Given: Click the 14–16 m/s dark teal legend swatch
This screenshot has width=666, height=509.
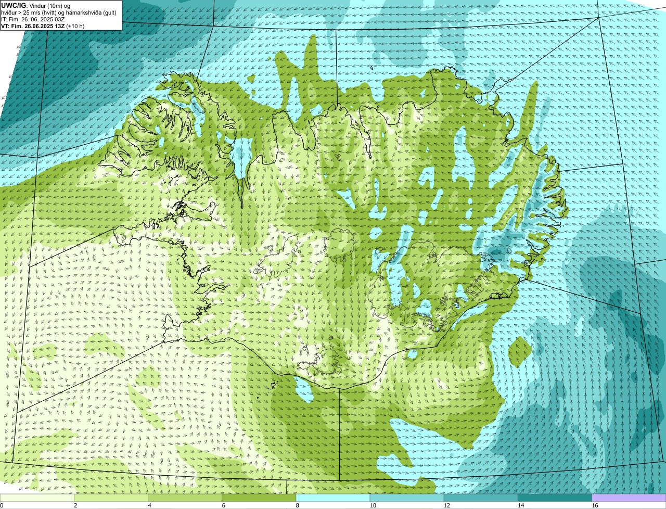Looking at the screenshot, I should point(555,498).
